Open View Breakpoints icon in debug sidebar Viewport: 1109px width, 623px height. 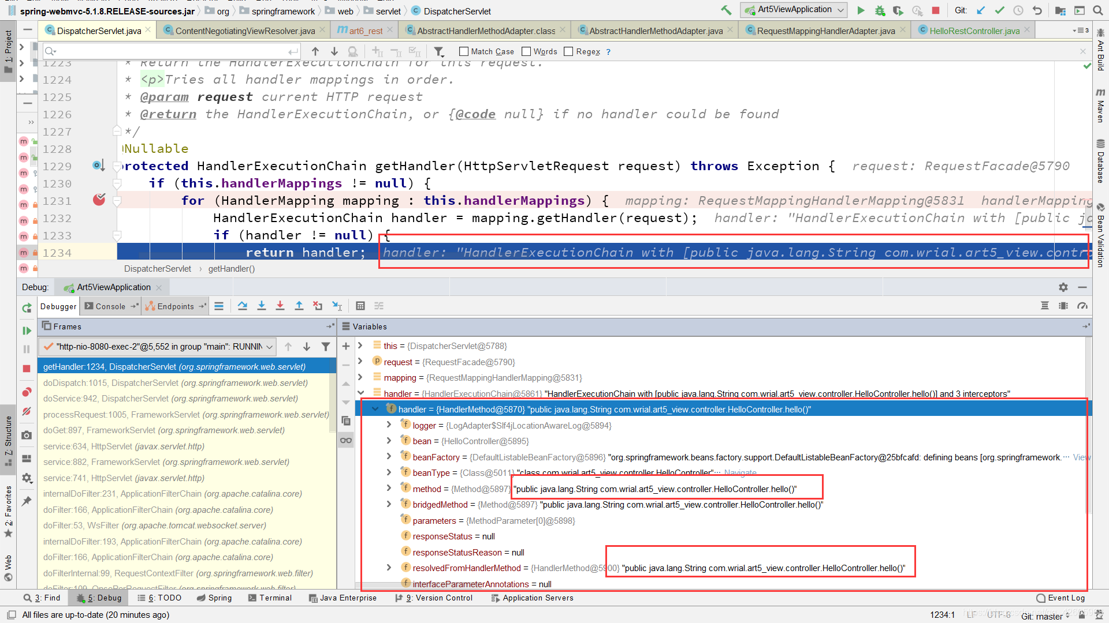click(x=27, y=392)
